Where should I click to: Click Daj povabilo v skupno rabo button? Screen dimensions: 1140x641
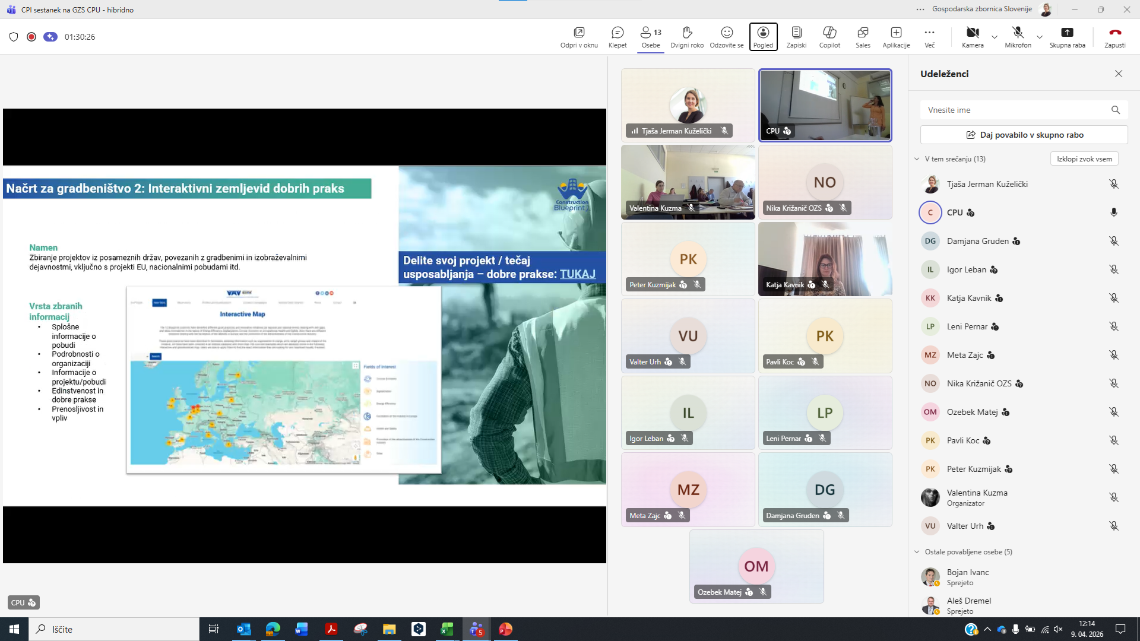[1024, 135]
